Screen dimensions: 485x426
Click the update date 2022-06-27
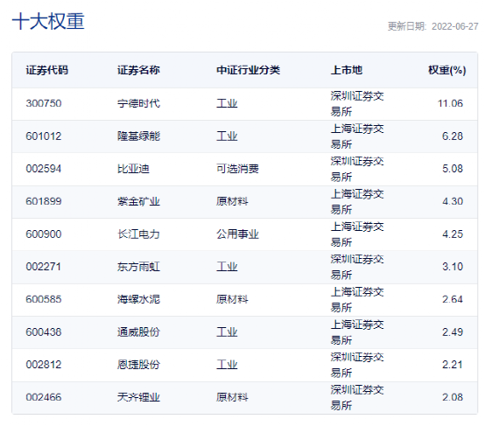click(x=455, y=26)
